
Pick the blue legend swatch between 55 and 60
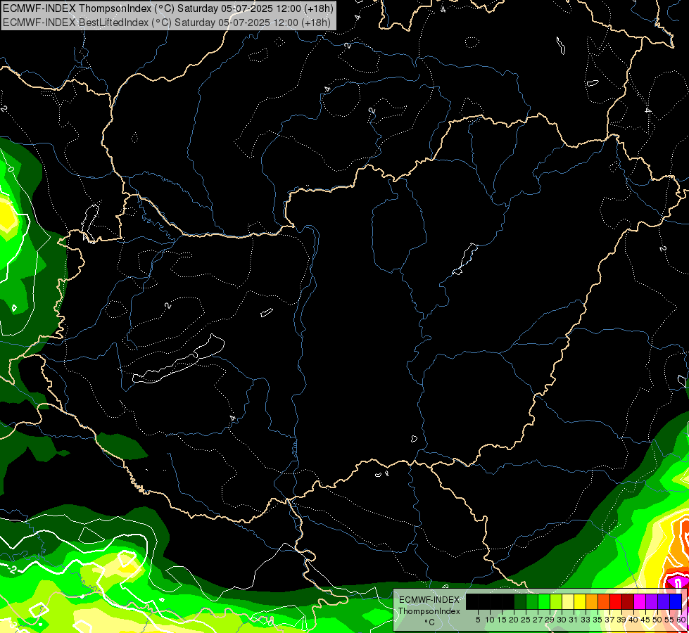point(676,601)
